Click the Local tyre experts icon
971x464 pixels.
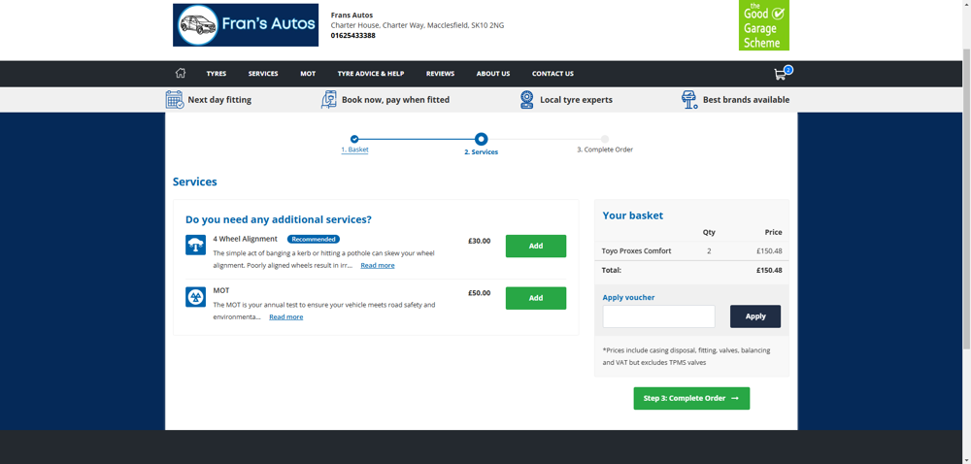[x=526, y=100]
